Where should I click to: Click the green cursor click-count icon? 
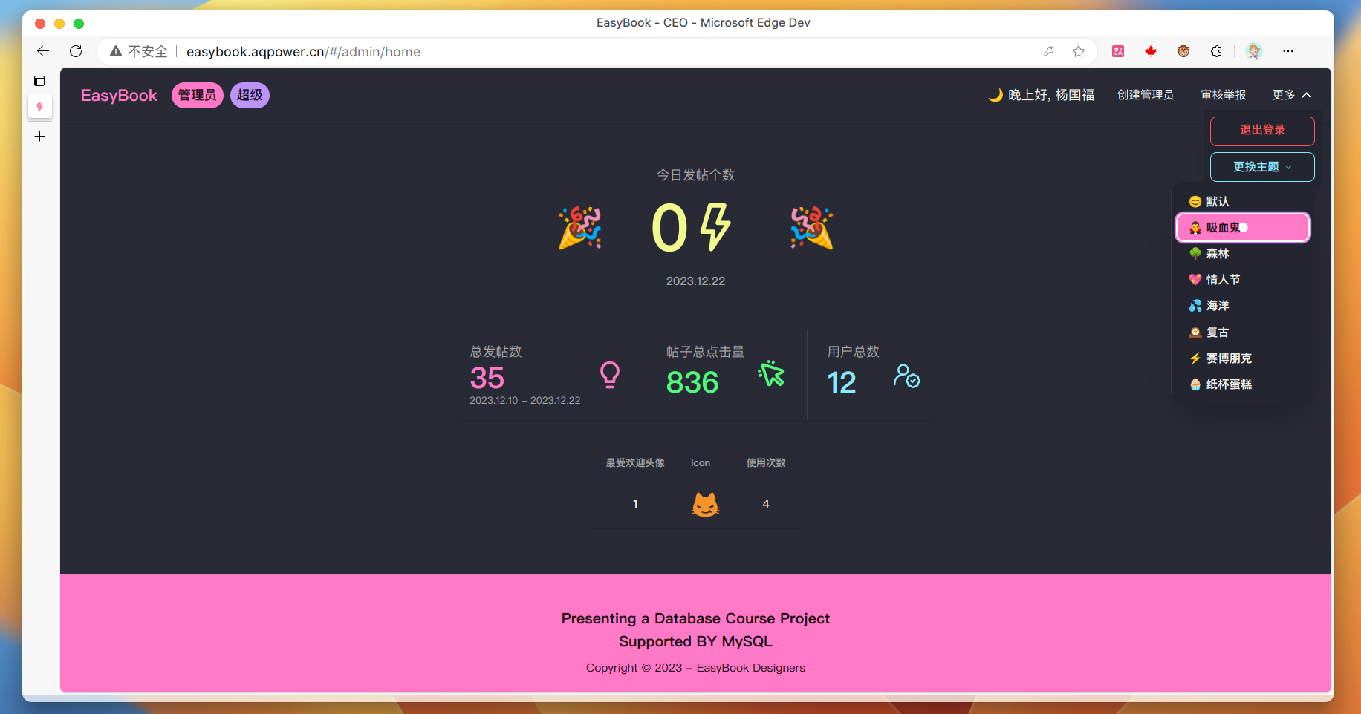click(x=771, y=373)
